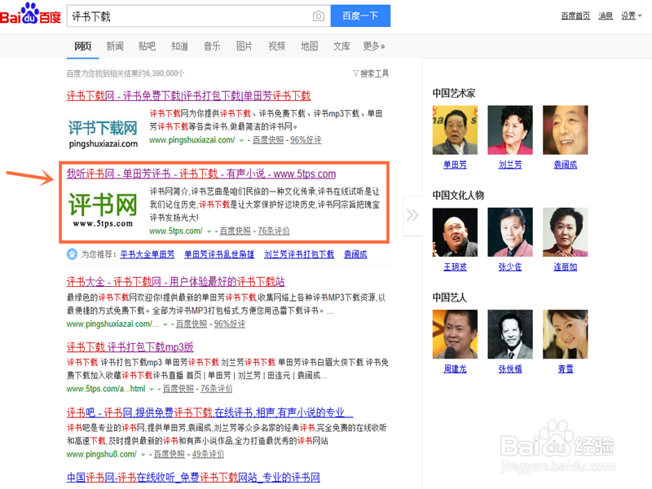Screen dimensions: 652x489
Task: Expand dropdown arrow after www.5tps.com/a...html
Action: click(152, 390)
